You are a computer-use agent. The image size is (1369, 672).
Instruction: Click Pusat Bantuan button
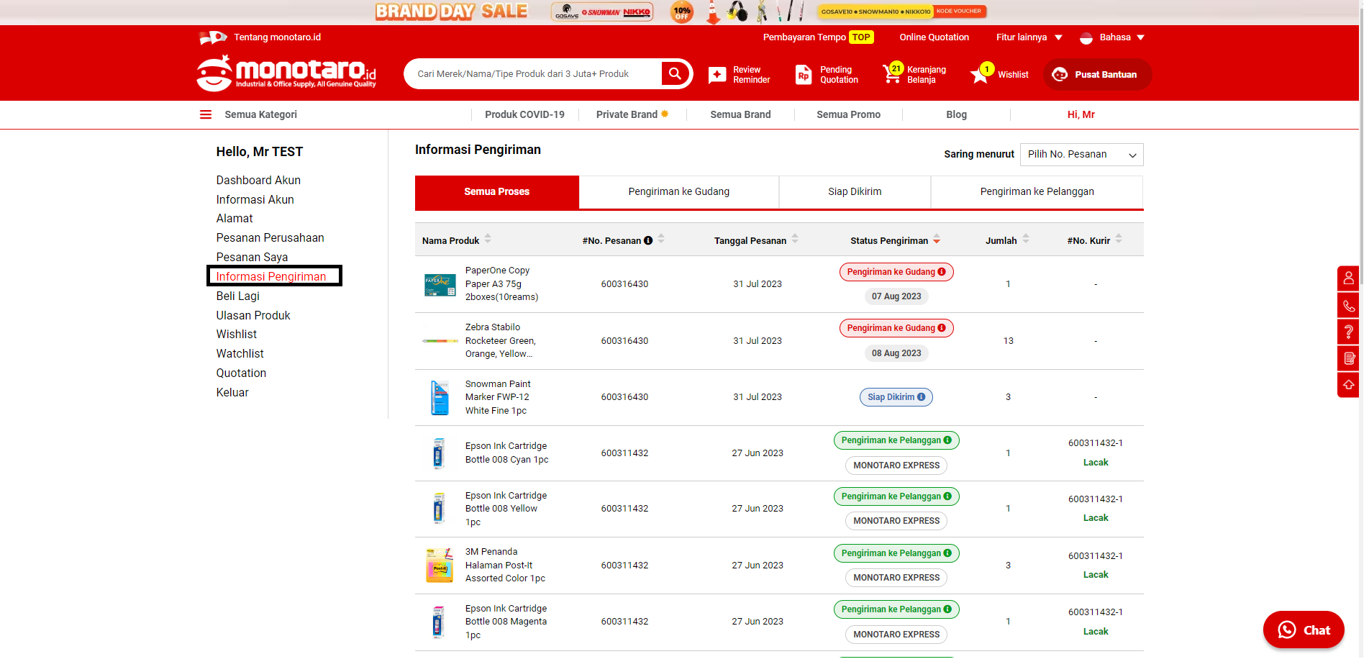pyautogui.click(x=1097, y=75)
